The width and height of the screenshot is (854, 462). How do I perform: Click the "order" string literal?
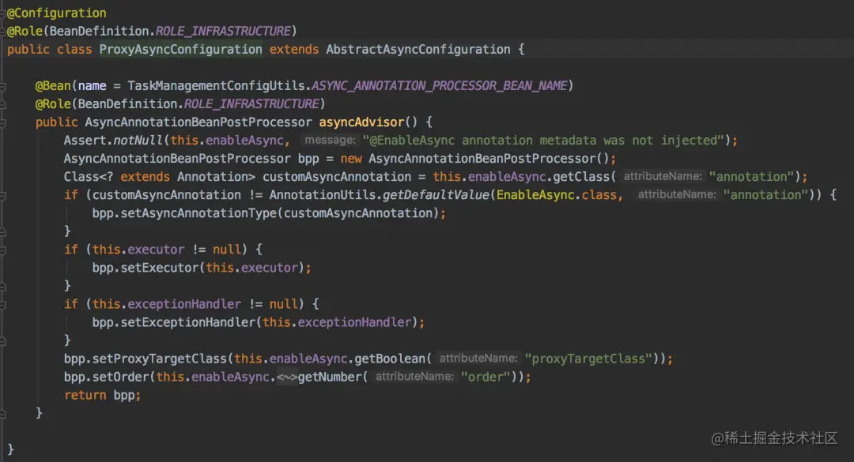(x=486, y=377)
